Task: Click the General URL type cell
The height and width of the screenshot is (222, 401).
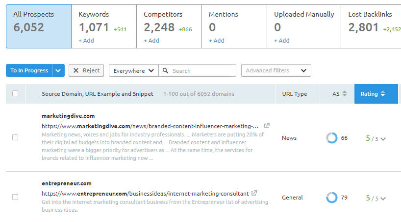Action: pyautogui.click(x=292, y=198)
